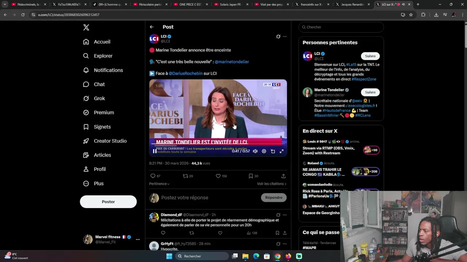Viewport: 467px width, 262px height.
Task: Open the browser downloads icon
Action: (436, 15)
